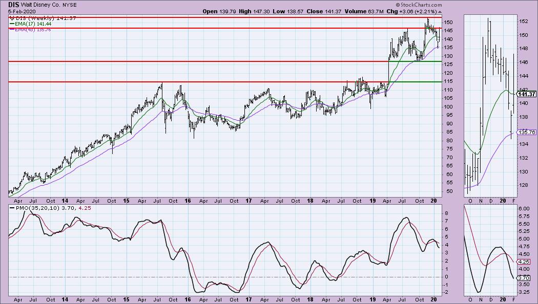Click the High 147.30 value
The width and height of the screenshot is (538, 304).
(254, 11)
